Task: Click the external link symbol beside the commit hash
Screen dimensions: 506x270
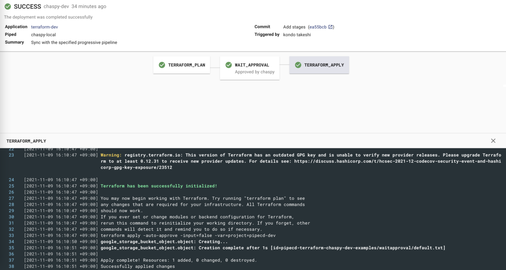Action: (x=330, y=26)
